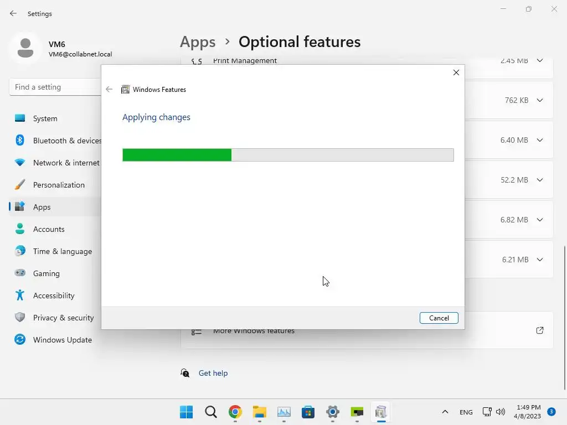Open taskbar Search
The width and height of the screenshot is (567, 425).
pyautogui.click(x=210, y=412)
